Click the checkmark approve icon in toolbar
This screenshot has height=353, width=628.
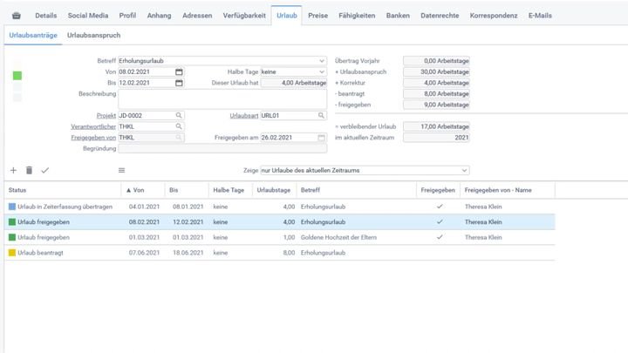[45, 170]
